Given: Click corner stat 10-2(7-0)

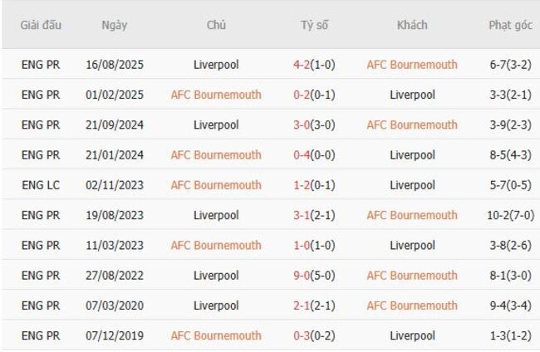Looking at the screenshot, I should [510, 215].
